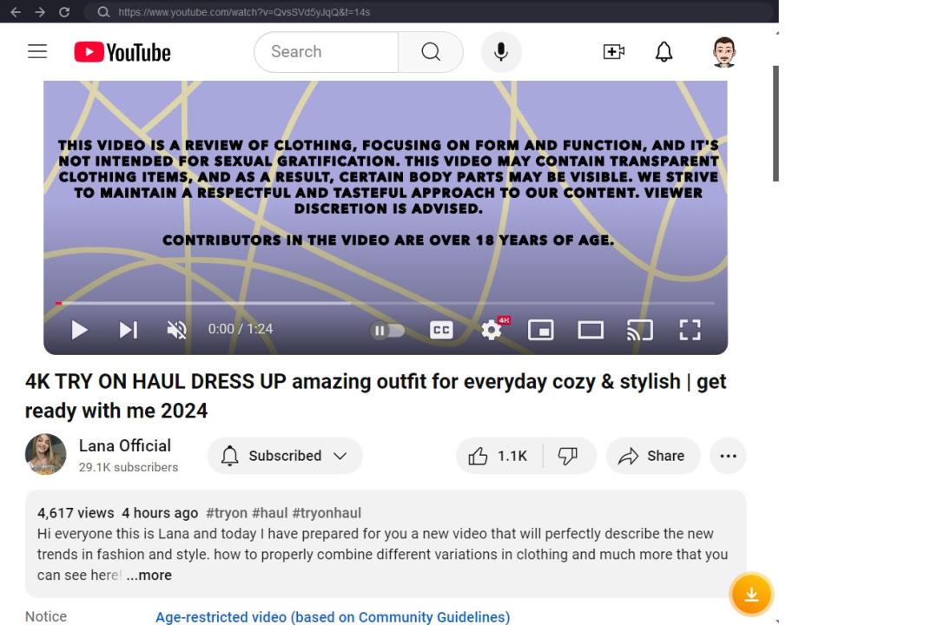Start voice search with microphone icon
Viewport: 931px width, 625px height.
[501, 51]
